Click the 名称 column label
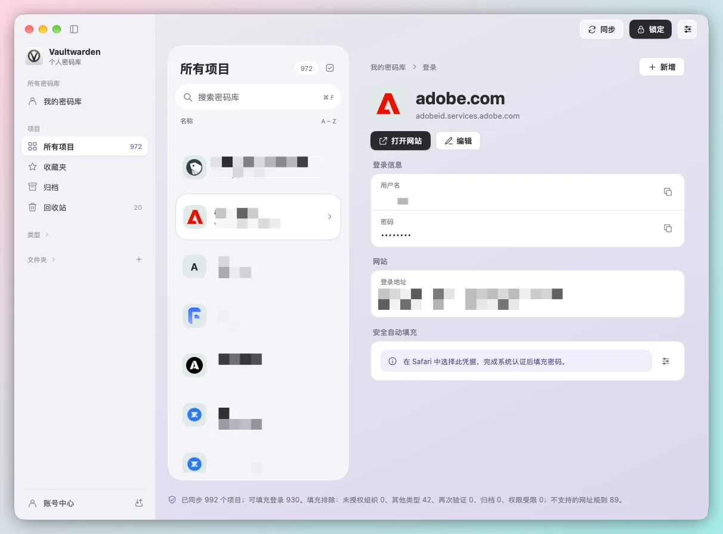Screen dimensions: 723x534 pyautogui.click(x=187, y=121)
